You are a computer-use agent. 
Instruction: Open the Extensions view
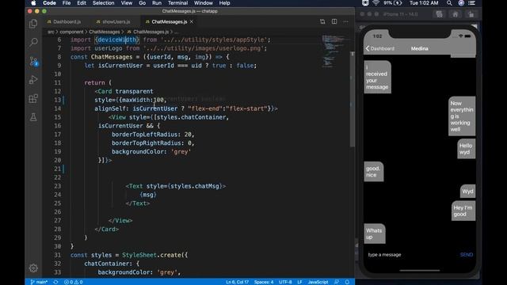(33, 98)
